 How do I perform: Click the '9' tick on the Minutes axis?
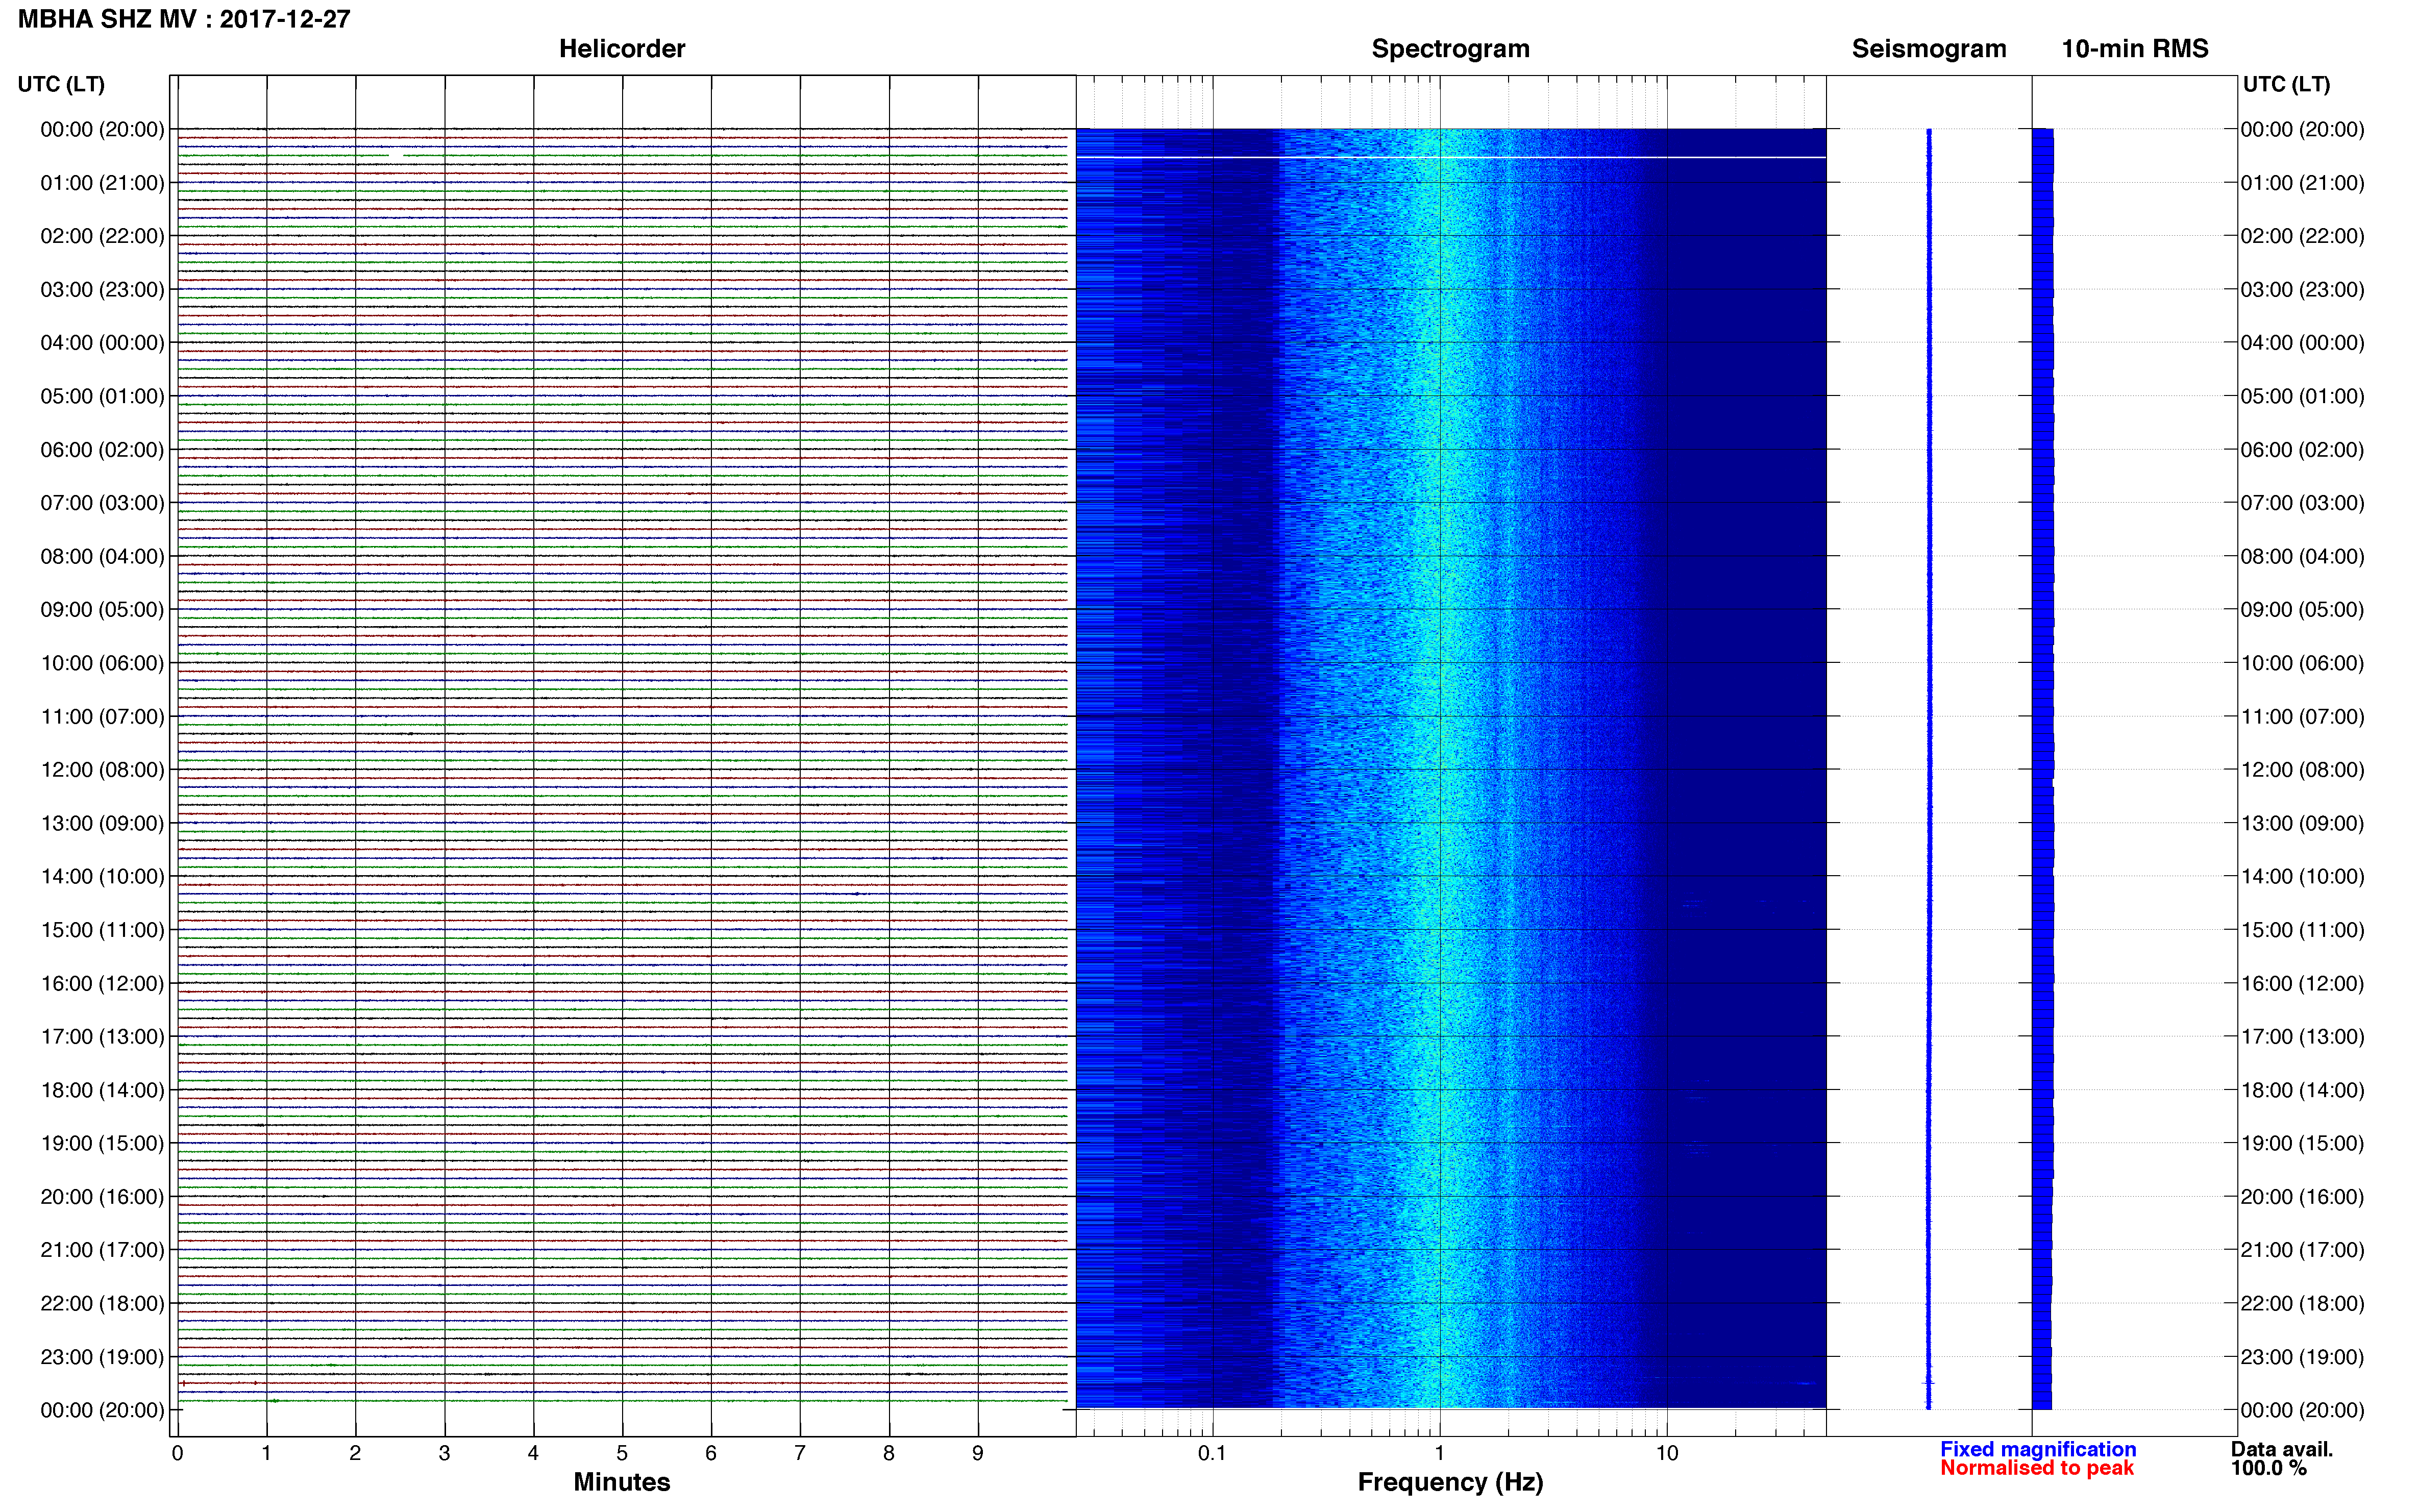pos(978,1453)
